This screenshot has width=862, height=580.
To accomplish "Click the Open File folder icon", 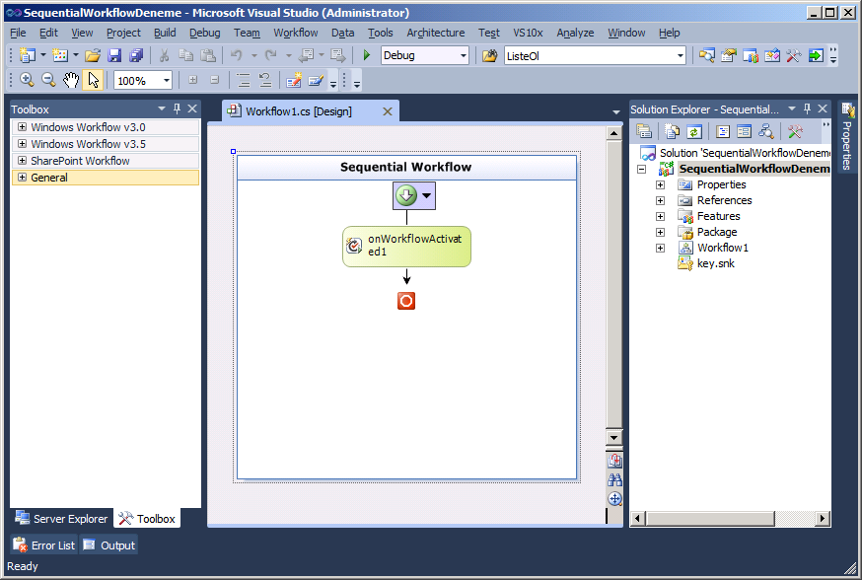I will (93, 56).
